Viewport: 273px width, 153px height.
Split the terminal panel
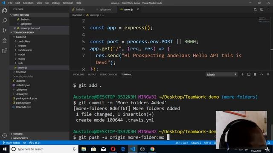tap(249, 74)
